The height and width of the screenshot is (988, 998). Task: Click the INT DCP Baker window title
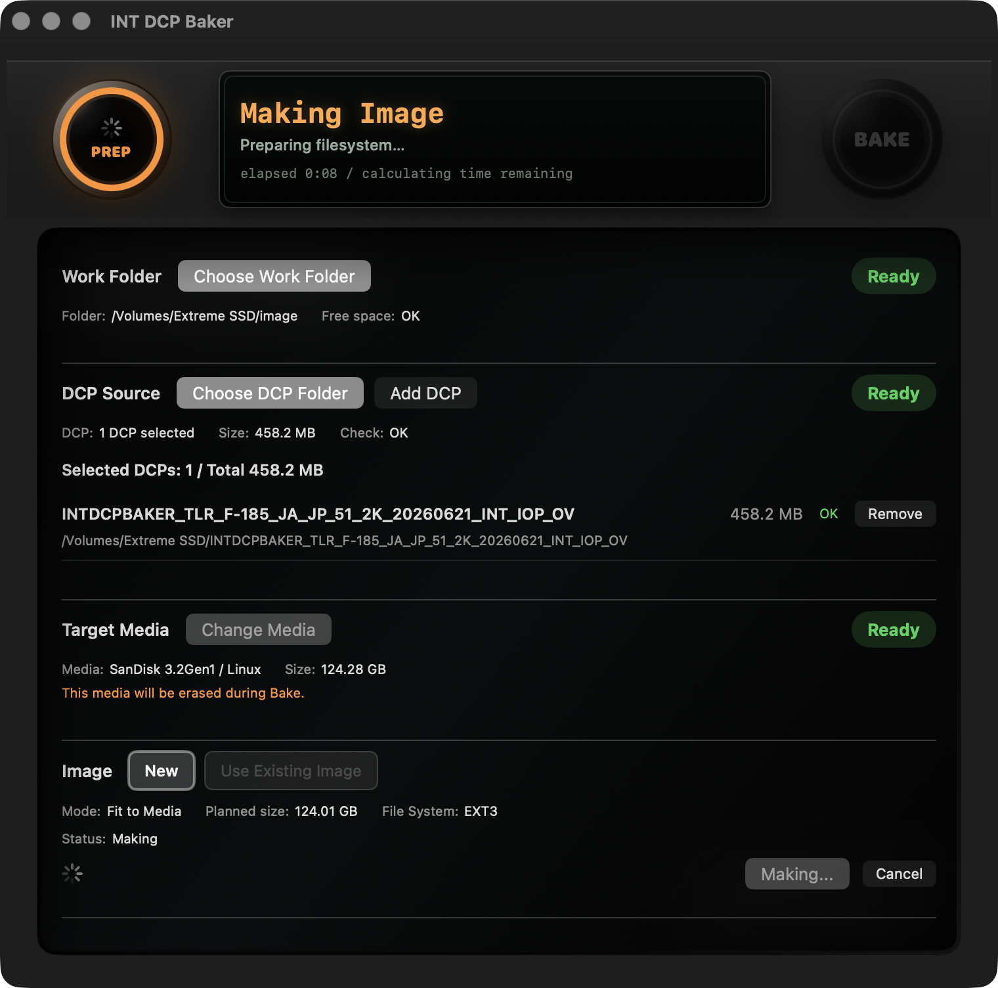[172, 22]
